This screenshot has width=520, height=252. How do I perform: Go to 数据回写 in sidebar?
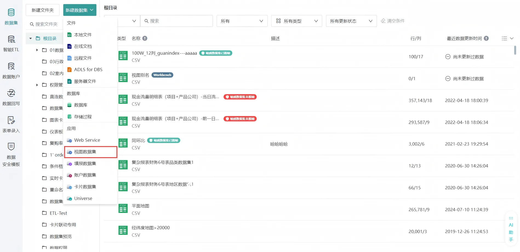pos(11,97)
